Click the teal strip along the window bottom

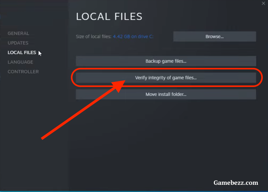point(134,191)
